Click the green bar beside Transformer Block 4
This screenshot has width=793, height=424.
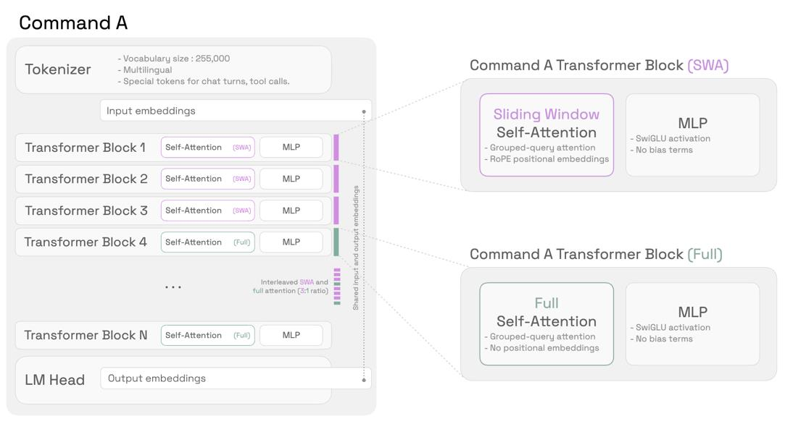click(x=336, y=242)
